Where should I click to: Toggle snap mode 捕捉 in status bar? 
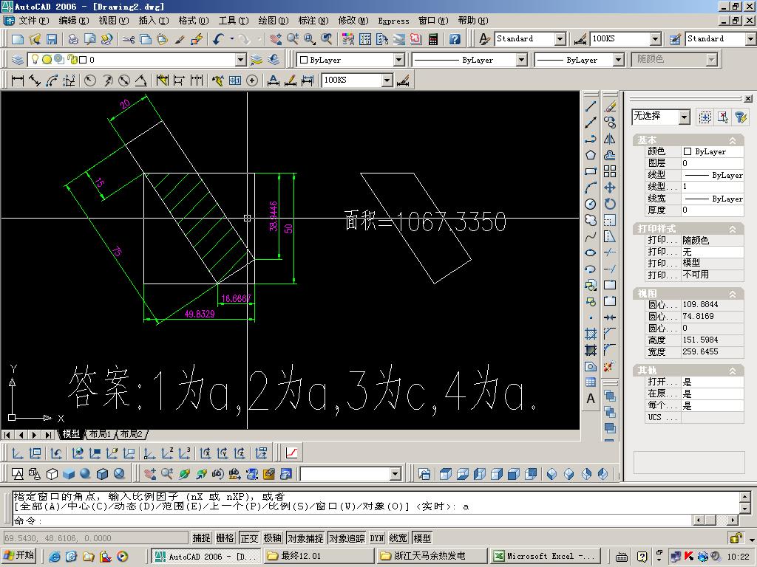tap(201, 538)
